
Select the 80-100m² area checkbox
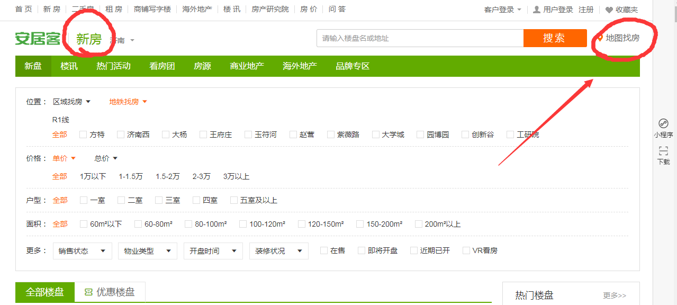point(188,224)
